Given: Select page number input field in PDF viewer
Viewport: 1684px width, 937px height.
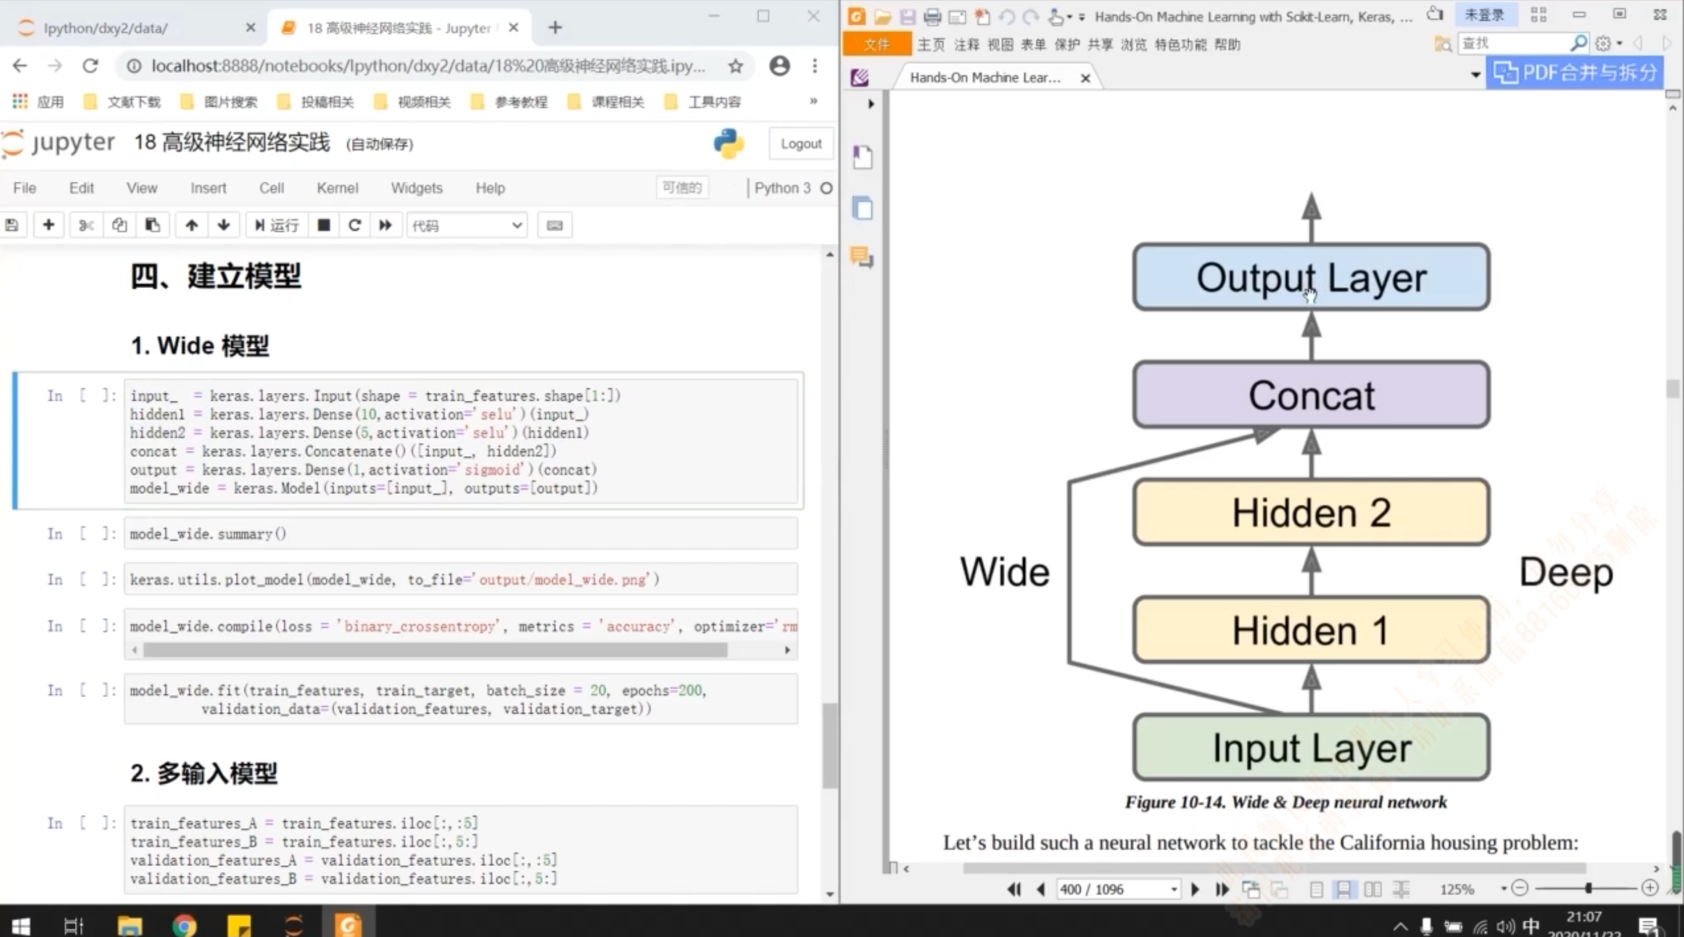Looking at the screenshot, I should [x=1107, y=889].
